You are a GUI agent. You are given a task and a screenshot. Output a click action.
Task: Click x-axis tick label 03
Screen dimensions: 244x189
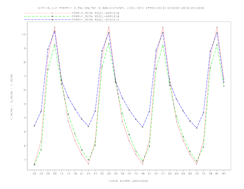click(x=41, y=174)
